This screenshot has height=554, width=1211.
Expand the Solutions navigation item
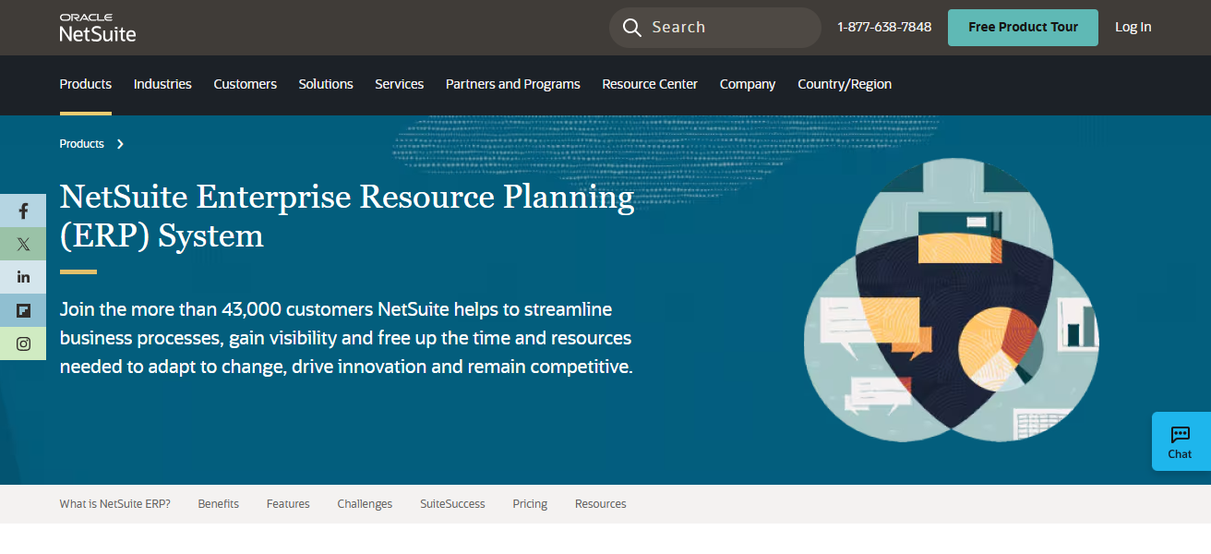(x=326, y=84)
